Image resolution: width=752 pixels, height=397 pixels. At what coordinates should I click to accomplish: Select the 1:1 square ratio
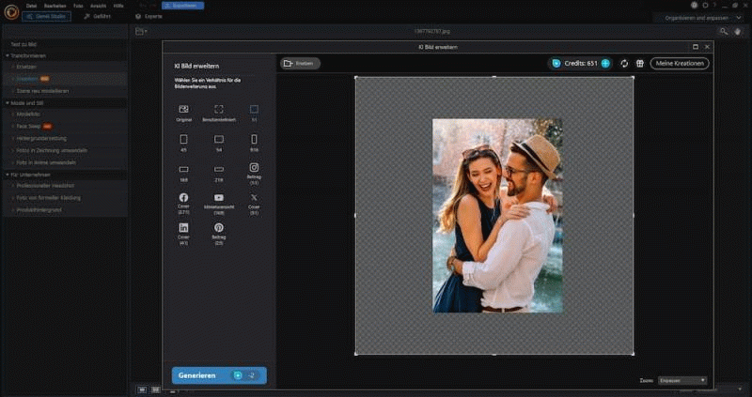(254, 109)
